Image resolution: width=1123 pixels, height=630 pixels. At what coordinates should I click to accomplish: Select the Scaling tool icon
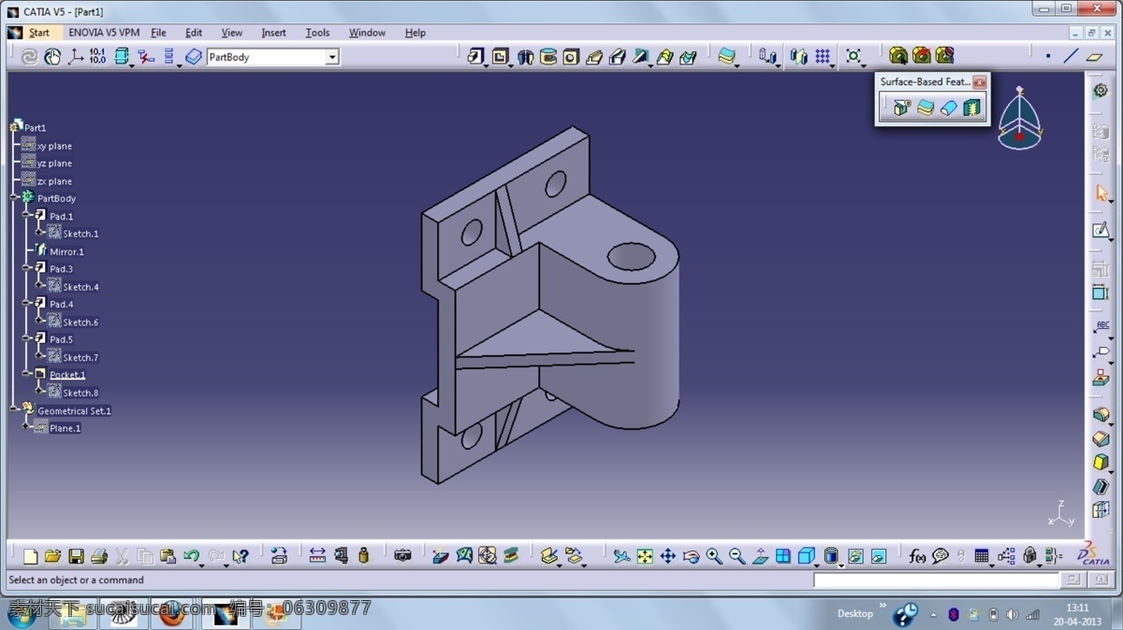853,57
